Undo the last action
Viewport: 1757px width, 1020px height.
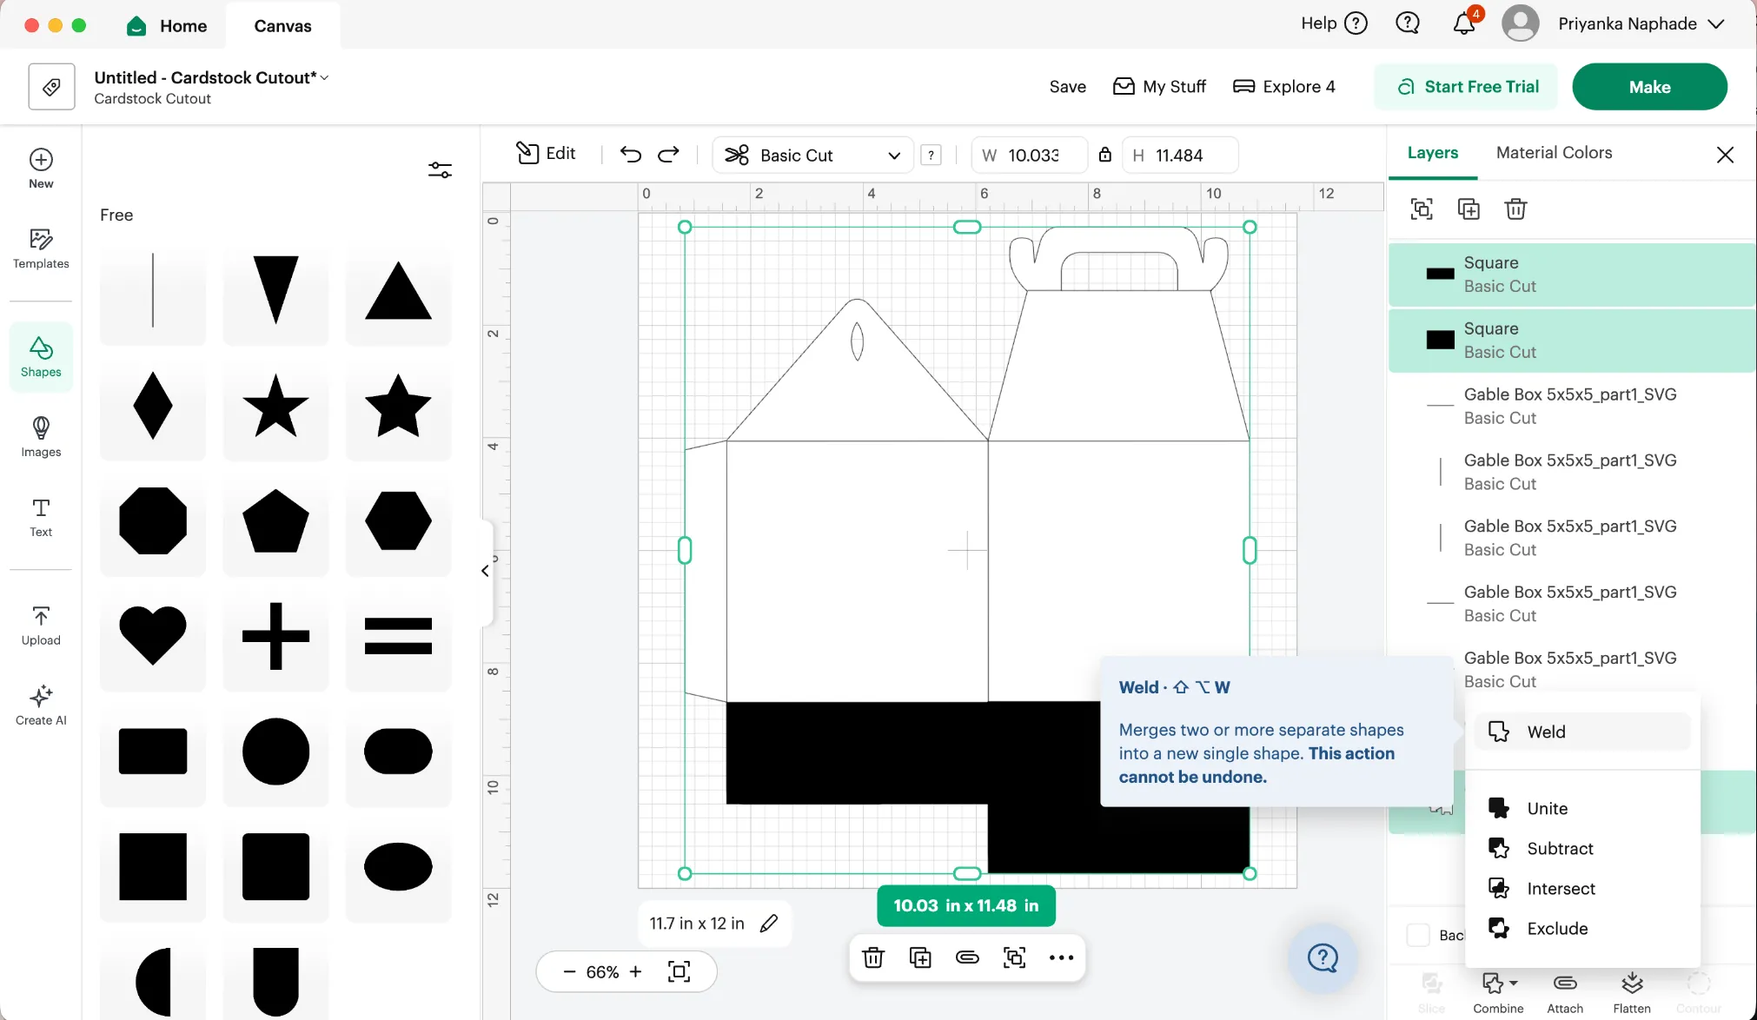pyautogui.click(x=631, y=155)
